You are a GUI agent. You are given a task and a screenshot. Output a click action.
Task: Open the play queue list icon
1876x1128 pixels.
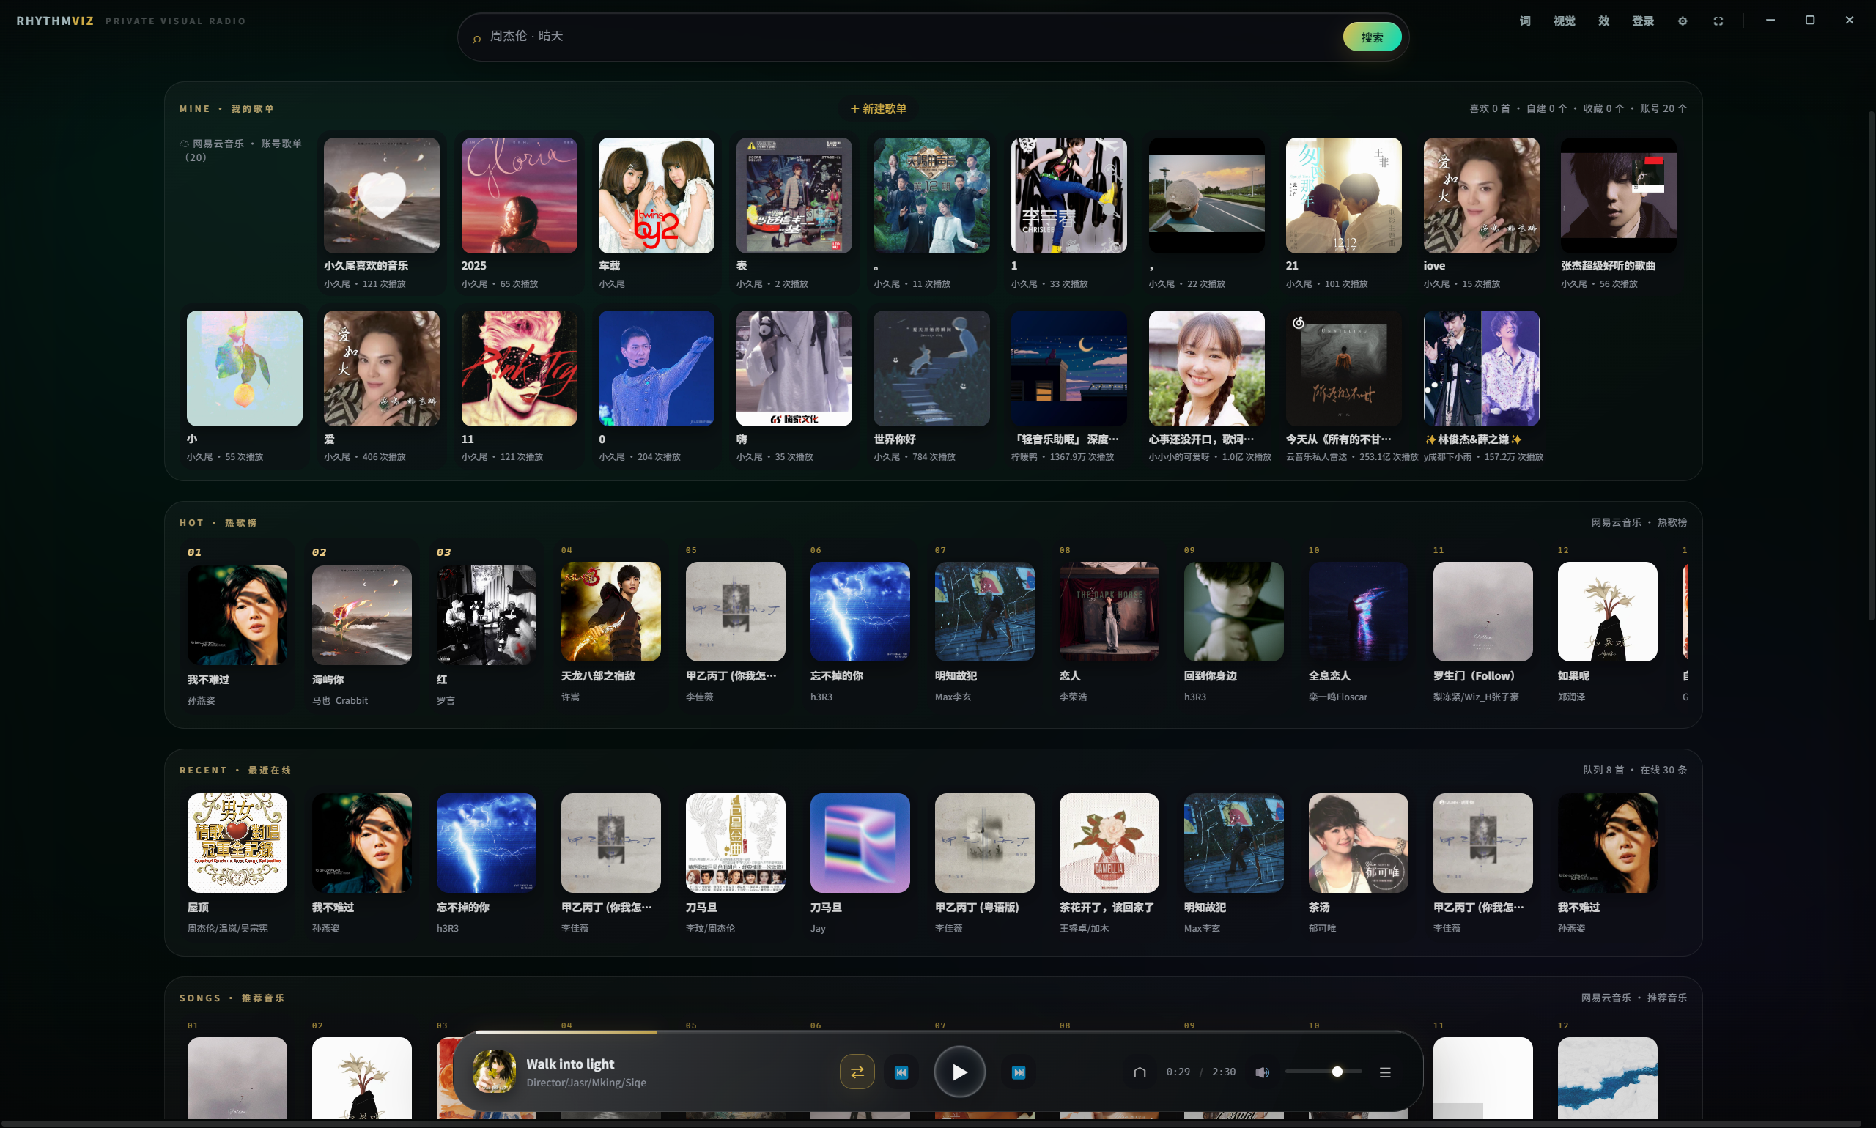(1385, 1072)
